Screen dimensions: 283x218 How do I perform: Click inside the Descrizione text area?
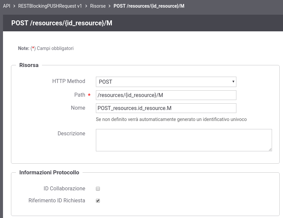click(x=184, y=140)
